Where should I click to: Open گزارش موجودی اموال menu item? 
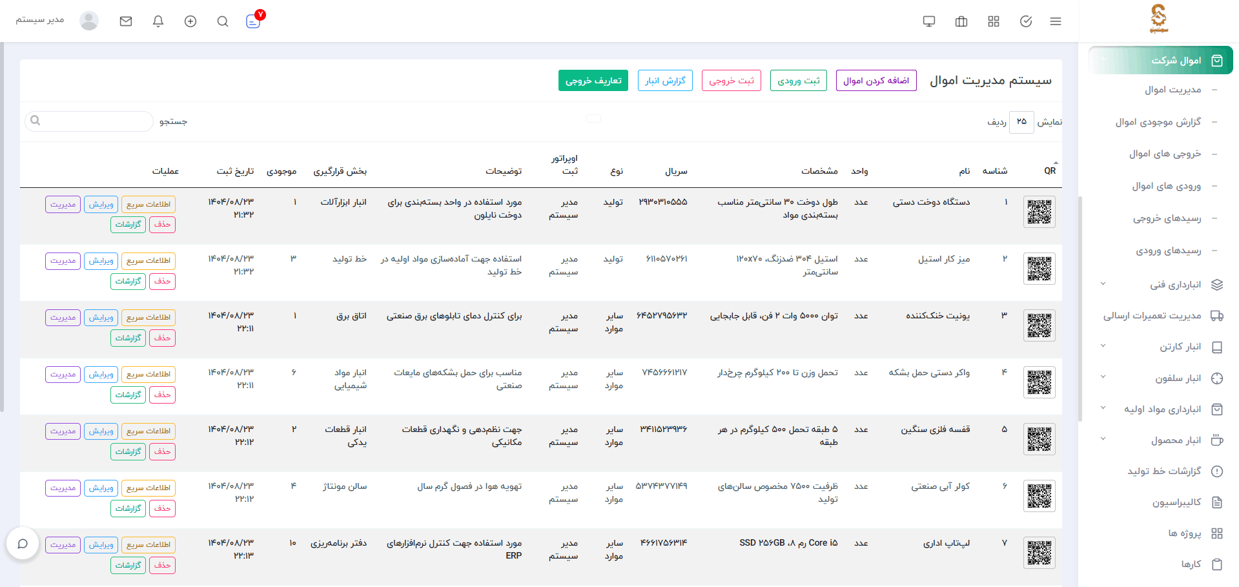[1158, 122]
